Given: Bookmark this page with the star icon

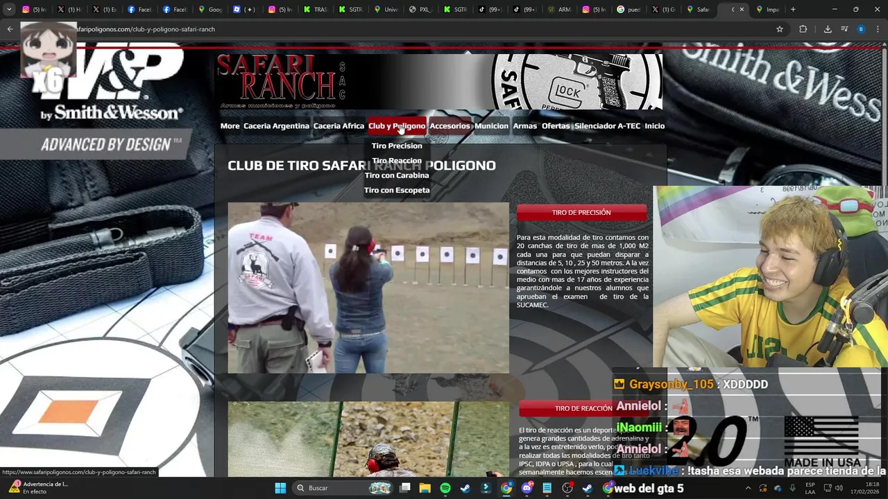Looking at the screenshot, I should [x=780, y=29].
